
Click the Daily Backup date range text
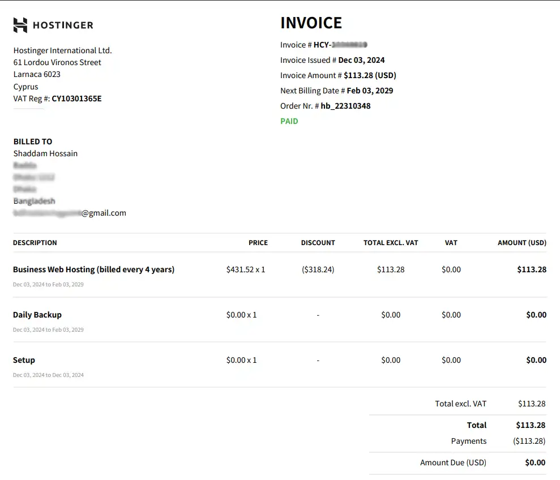click(48, 330)
